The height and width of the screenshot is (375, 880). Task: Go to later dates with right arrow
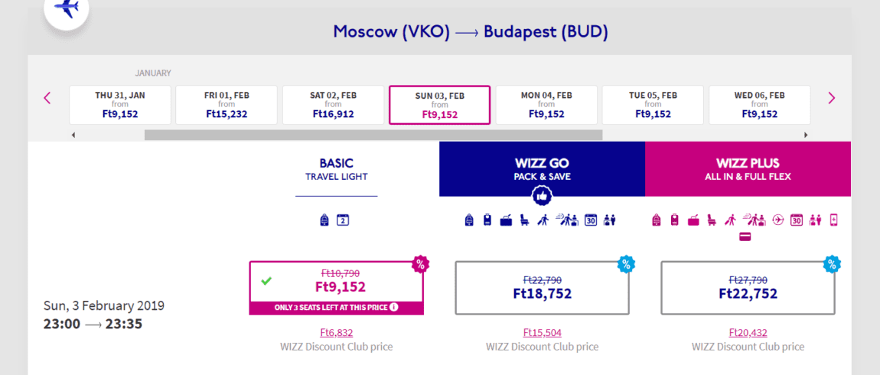click(x=831, y=98)
